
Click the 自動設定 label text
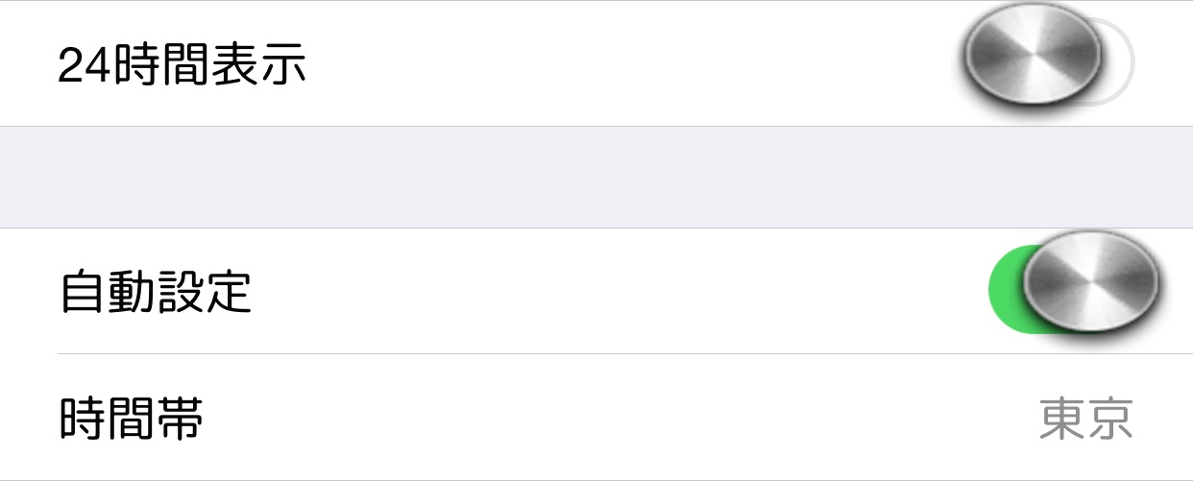tap(156, 291)
